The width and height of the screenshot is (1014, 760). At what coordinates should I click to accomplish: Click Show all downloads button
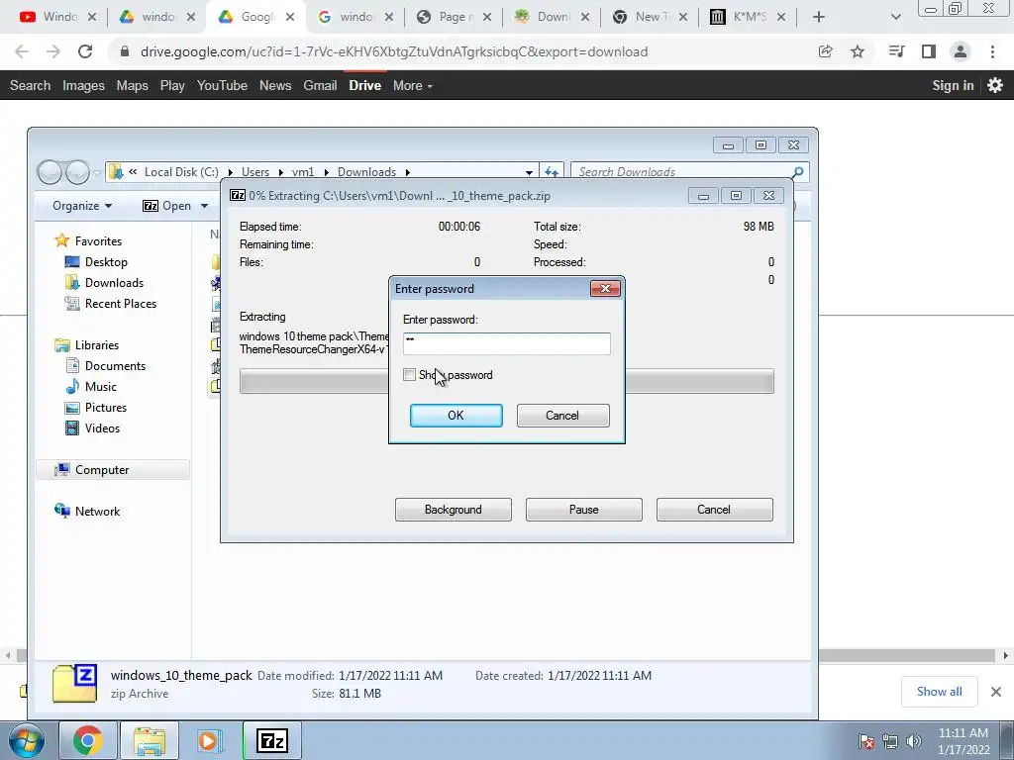939,692
